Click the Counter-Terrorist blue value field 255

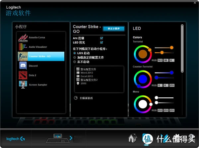point(172,85)
